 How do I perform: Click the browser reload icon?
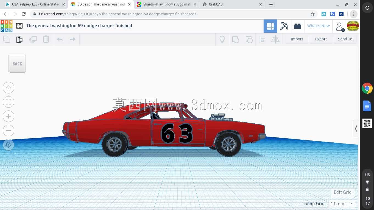tap(24, 14)
